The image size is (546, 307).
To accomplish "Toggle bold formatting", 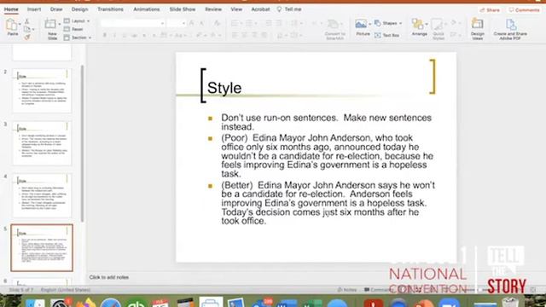I will pos(104,35).
